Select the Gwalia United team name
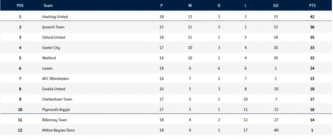This screenshot has width=333, height=139. 54,89
